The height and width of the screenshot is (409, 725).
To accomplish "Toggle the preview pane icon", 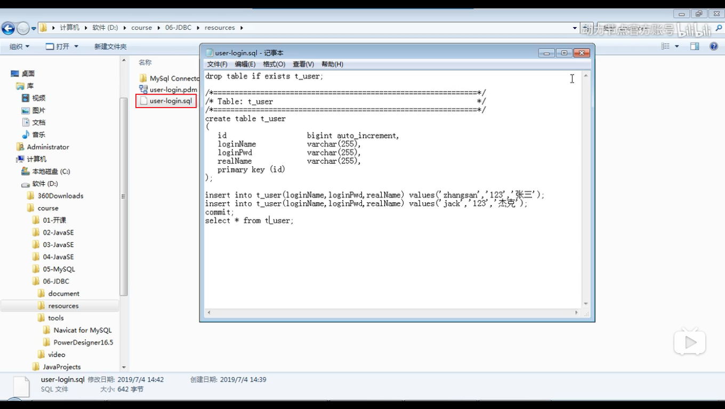I will click(x=695, y=46).
